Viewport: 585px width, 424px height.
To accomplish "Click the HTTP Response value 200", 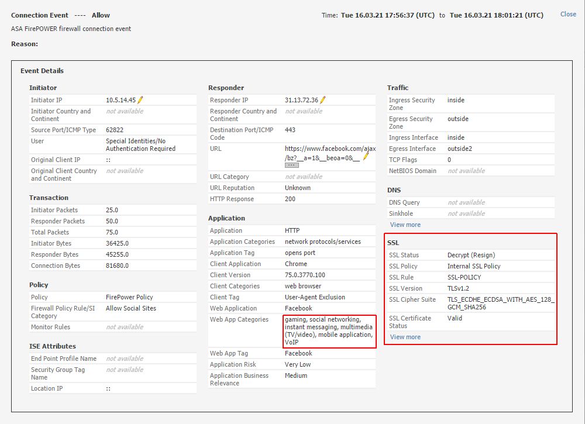I will click(x=290, y=199).
